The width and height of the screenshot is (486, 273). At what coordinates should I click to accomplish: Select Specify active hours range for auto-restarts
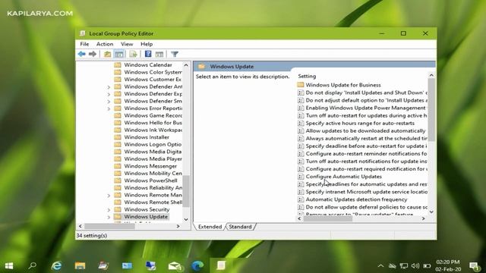click(x=360, y=123)
